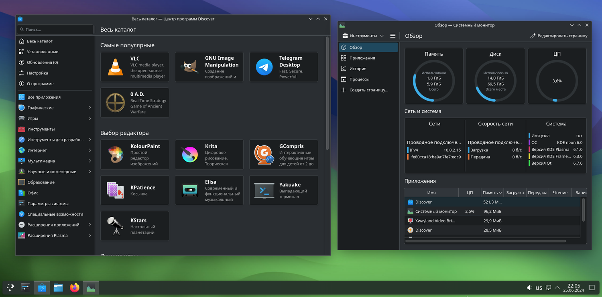Switch to the Процессы page in System Monitor
Viewport: 602px width, 297px height.
368,79
